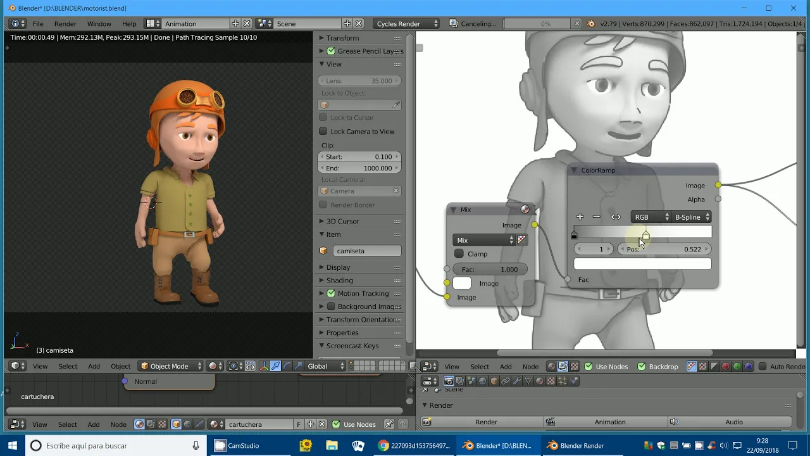The image size is (810, 456).
Task: Toggle Use Nodes in compositor header
Action: 589,366
